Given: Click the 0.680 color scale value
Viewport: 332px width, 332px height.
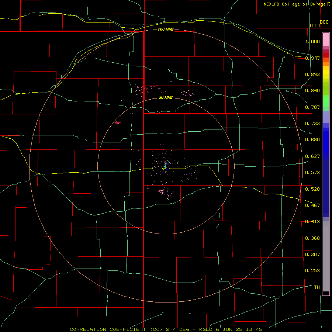Looking at the screenshot, I should [312, 140].
